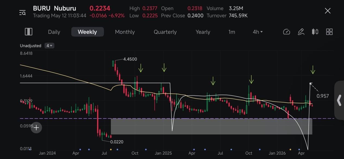Switch to the Daily timeframe

click(54, 32)
